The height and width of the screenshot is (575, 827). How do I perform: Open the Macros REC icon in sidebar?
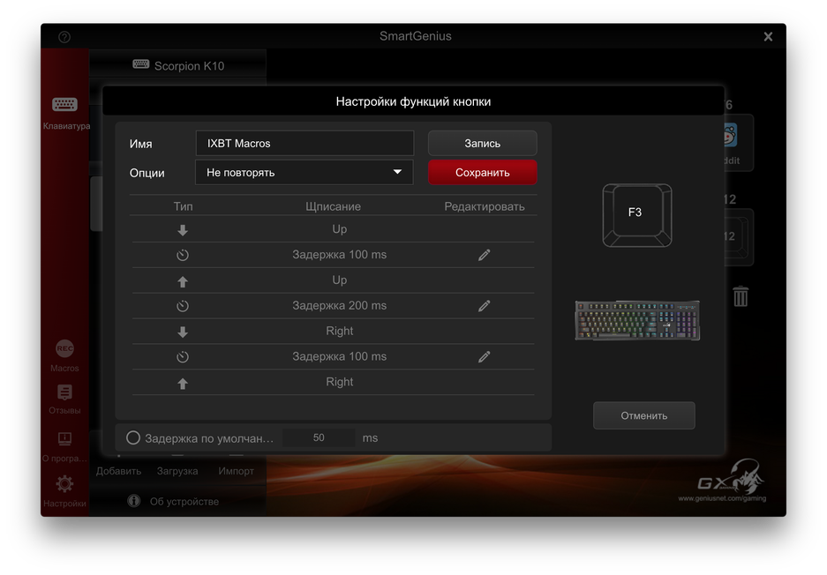[65, 348]
